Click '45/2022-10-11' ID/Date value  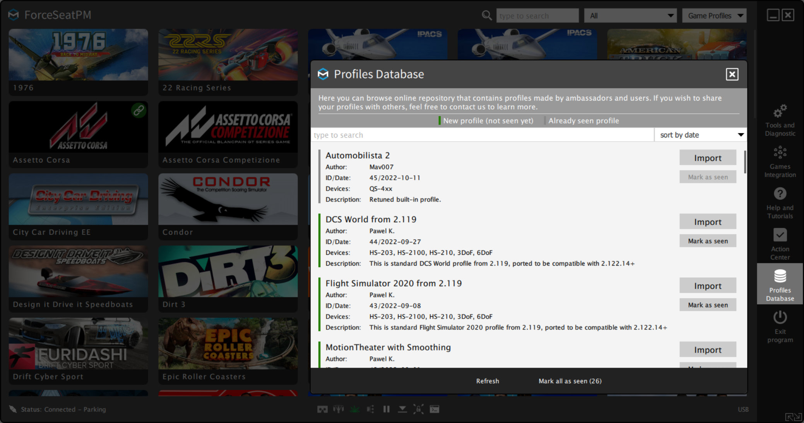[395, 178]
